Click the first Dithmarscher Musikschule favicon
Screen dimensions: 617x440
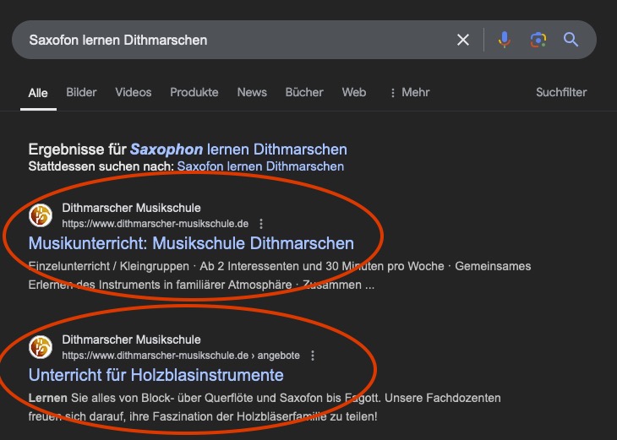point(41,215)
